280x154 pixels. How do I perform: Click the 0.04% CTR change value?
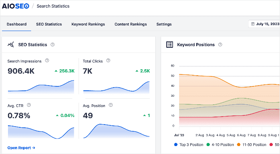[67, 115]
